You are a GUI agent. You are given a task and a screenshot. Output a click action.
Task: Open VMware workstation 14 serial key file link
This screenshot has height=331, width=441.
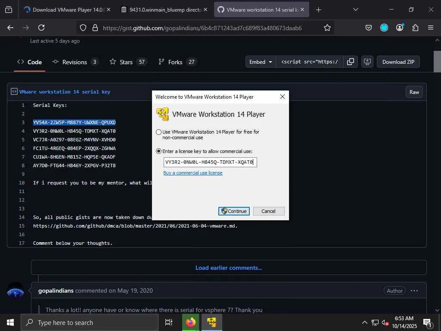click(x=65, y=92)
